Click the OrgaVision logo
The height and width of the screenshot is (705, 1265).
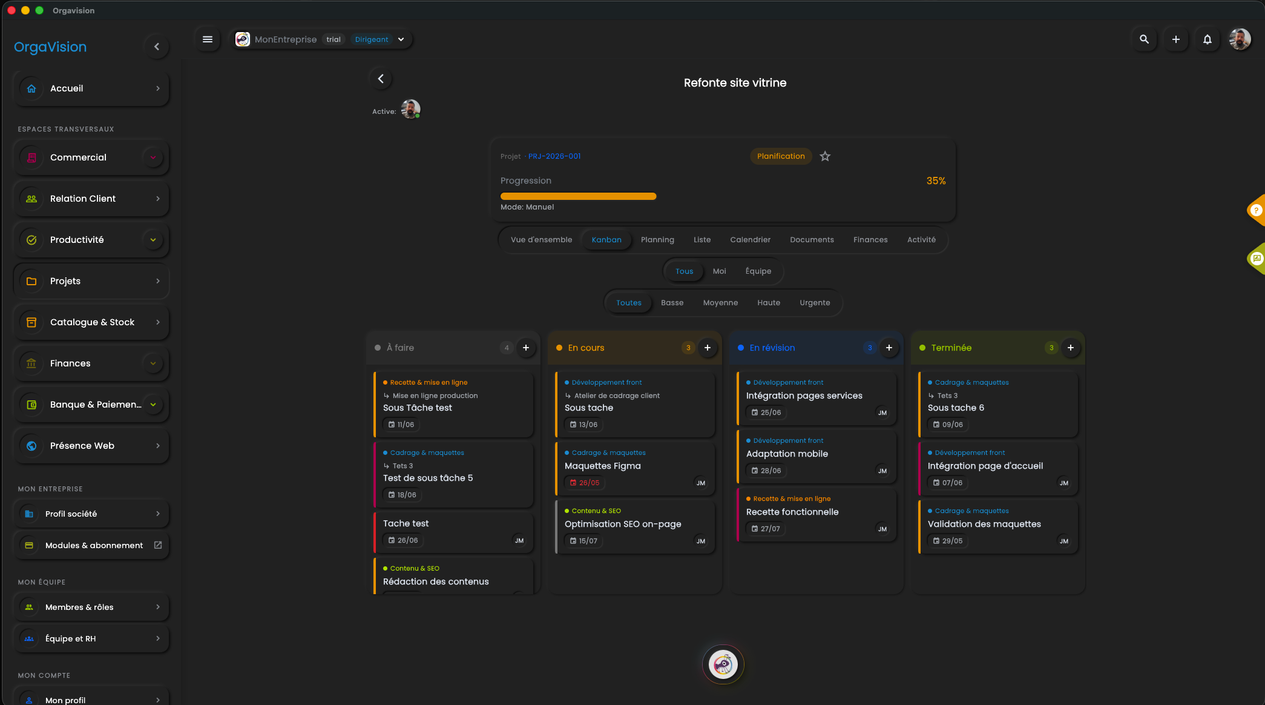50,47
